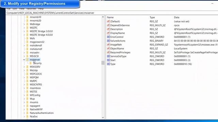Click the MSDTC folder icon
This screenshot has height=122, width=218.
(27, 28)
